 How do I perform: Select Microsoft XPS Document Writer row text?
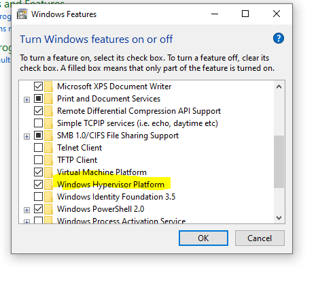[x=114, y=87]
